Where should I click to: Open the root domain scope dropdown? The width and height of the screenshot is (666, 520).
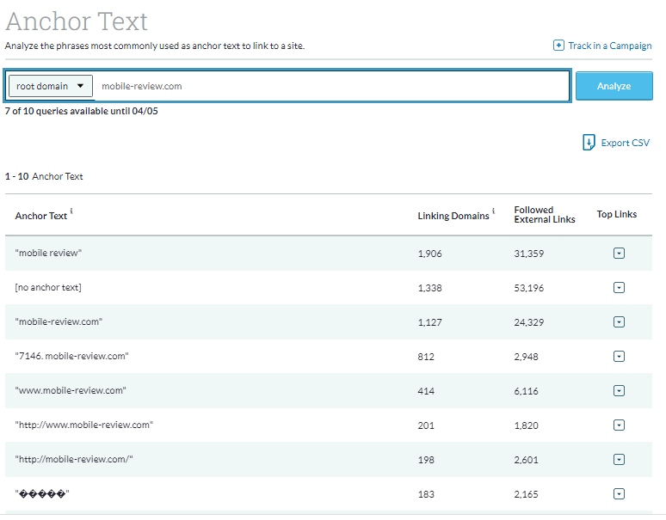coord(51,86)
